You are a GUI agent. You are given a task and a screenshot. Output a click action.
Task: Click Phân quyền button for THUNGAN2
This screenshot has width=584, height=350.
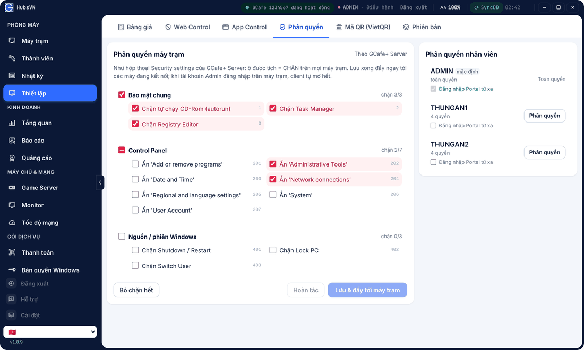pos(545,152)
